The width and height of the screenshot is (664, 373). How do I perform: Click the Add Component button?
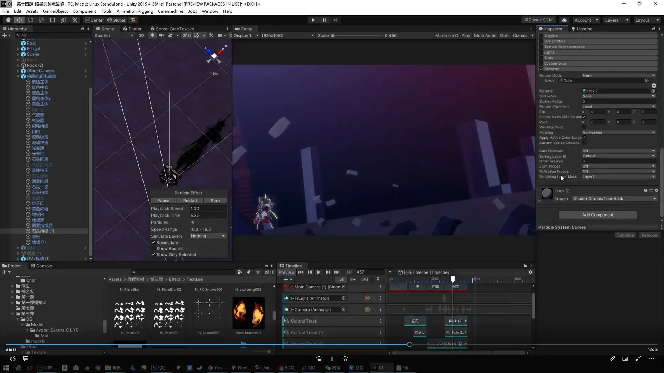(x=598, y=214)
